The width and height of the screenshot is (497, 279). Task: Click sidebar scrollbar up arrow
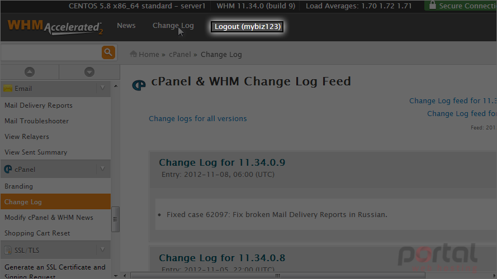coord(116,86)
